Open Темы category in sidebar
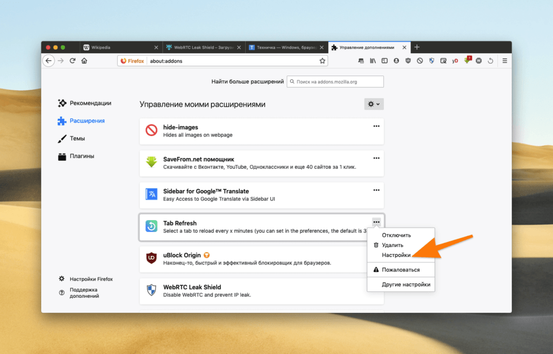This screenshot has height=354, width=553. coord(71,138)
